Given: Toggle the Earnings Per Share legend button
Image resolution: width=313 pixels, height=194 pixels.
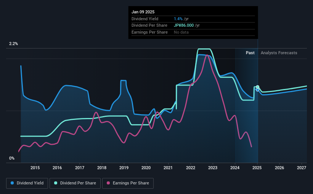Looking at the screenshot, I should click(128, 183).
